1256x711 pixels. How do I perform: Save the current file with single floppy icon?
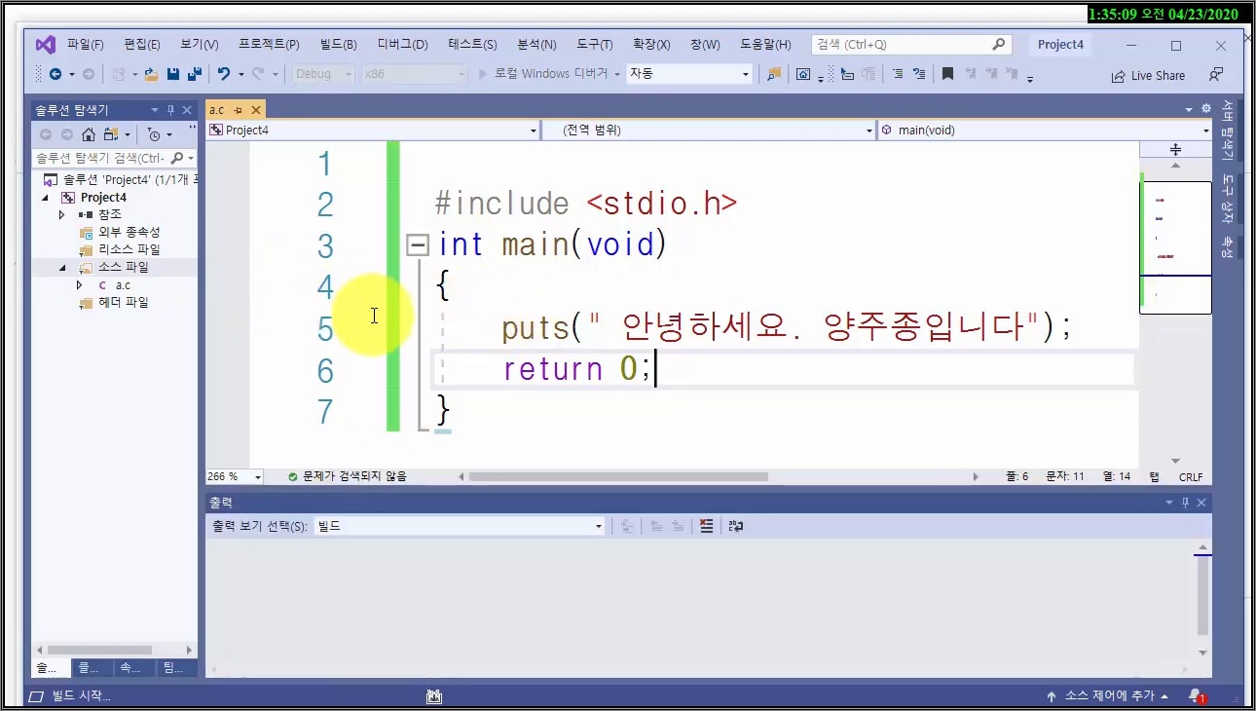173,74
